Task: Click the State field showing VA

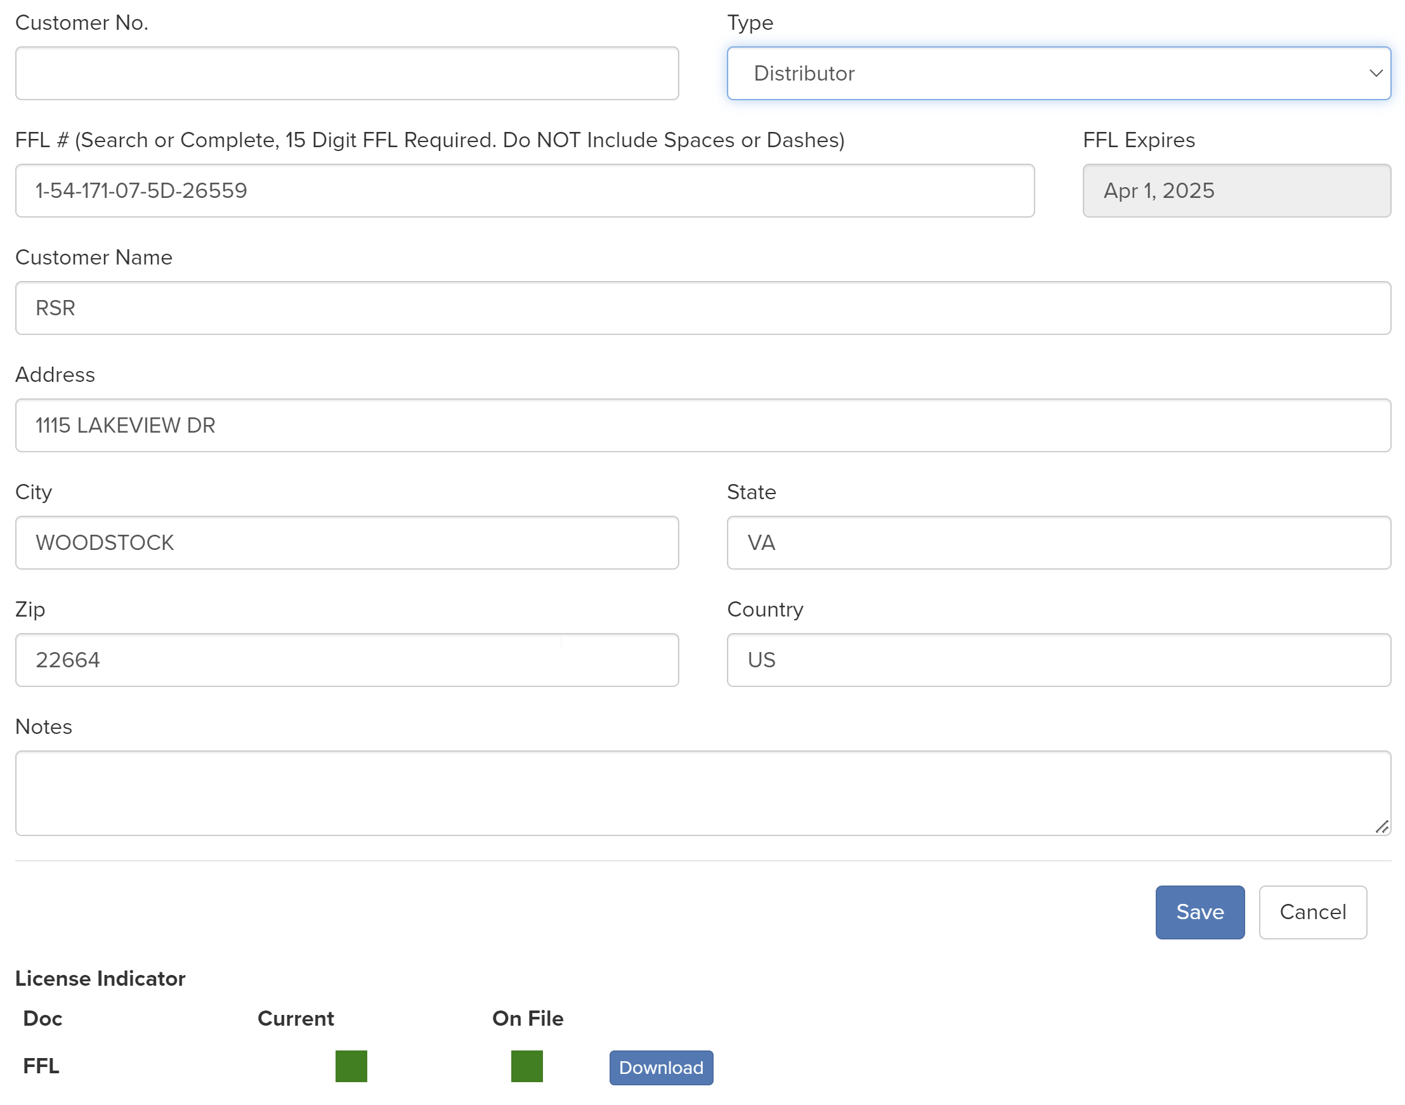Action: coord(1058,542)
